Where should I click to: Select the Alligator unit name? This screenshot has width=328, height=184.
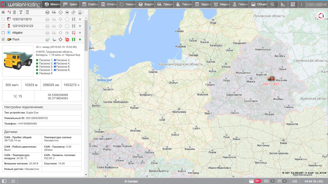(x=18, y=33)
